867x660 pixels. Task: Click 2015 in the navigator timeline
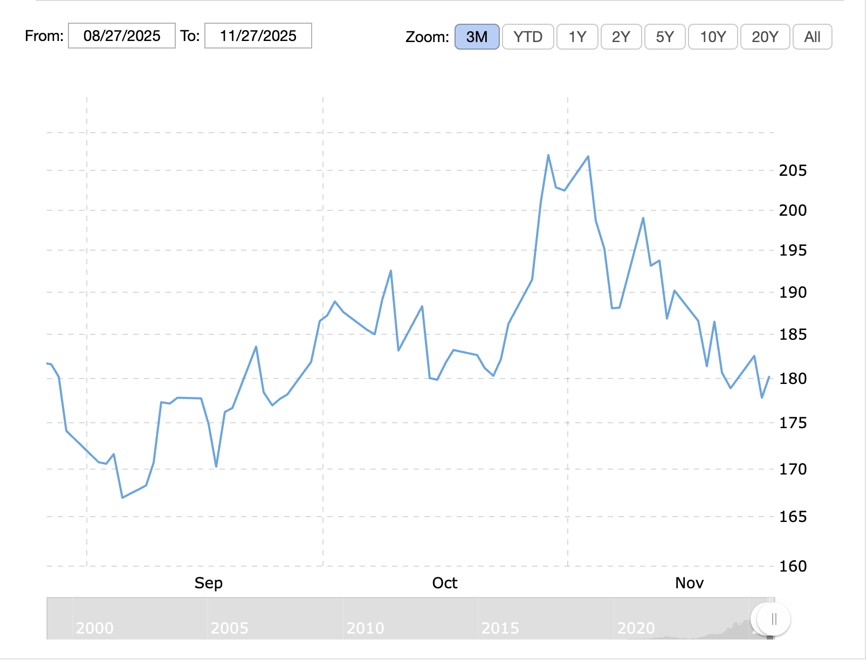(x=500, y=628)
